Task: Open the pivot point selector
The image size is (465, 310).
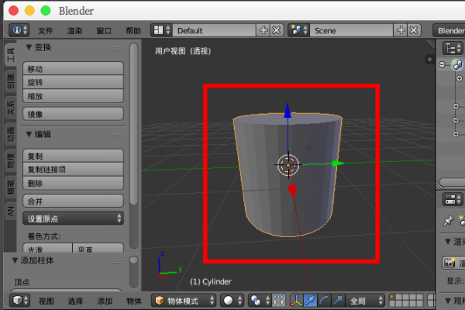Action: 260,301
